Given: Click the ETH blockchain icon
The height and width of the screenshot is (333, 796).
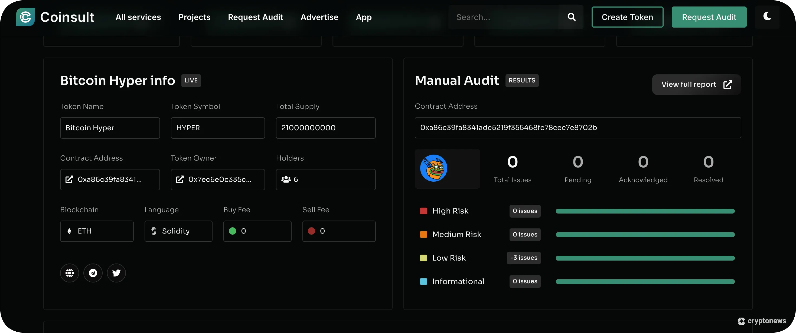Looking at the screenshot, I should 69,231.
